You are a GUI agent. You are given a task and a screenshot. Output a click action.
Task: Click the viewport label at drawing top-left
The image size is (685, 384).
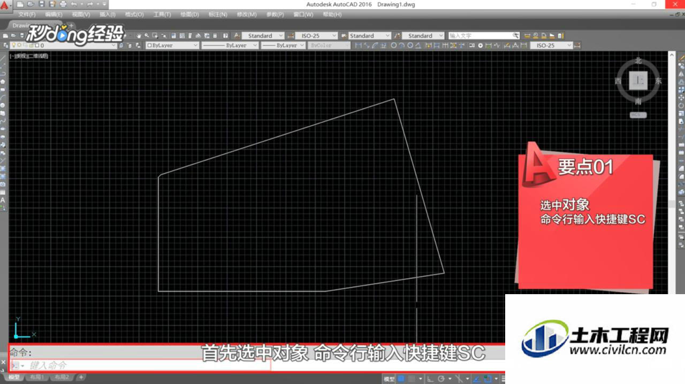click(29, 56)
